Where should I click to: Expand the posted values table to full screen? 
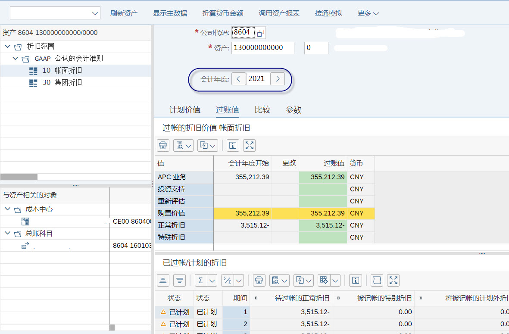click(249, 145)
